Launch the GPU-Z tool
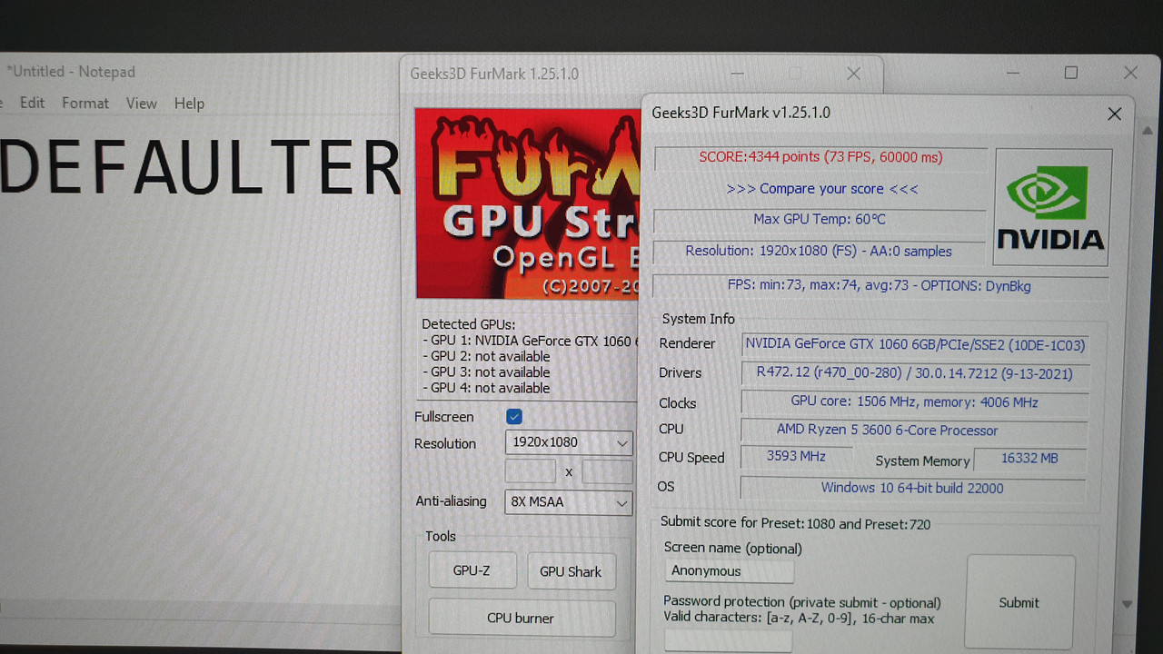 (472, 570)
